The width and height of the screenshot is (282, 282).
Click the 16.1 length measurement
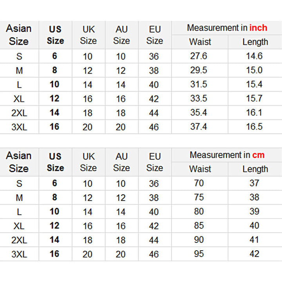(254, 112)
